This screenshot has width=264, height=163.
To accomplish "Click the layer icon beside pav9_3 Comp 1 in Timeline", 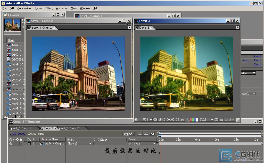I will point(42,144).
